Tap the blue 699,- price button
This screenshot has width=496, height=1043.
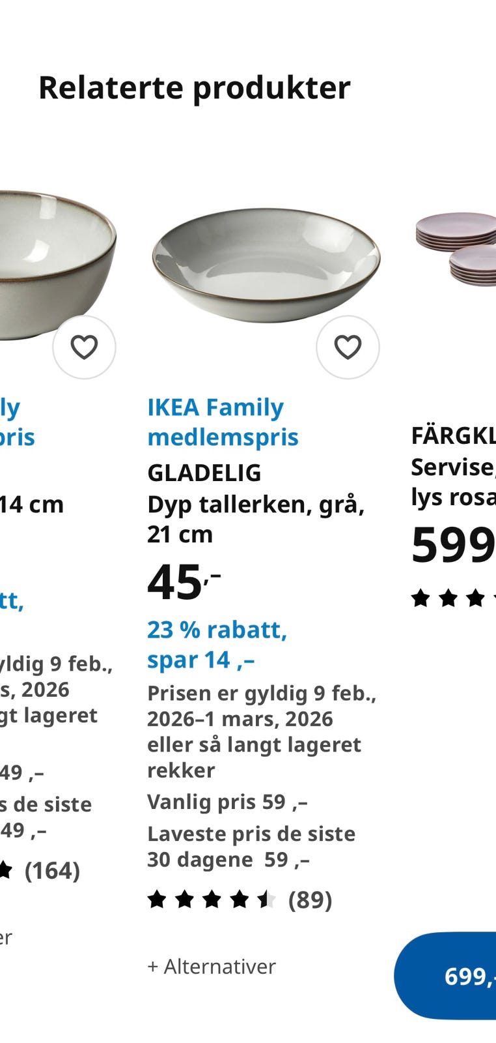(x=445, y=976)
